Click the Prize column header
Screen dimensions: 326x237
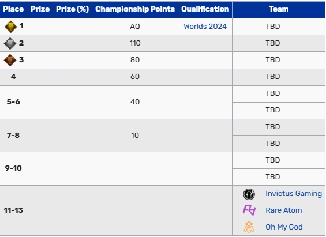click(40, 9)
